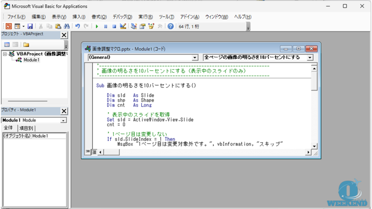Open Help question mark icon
Viewport: 372px width, 209px height.
171,26
